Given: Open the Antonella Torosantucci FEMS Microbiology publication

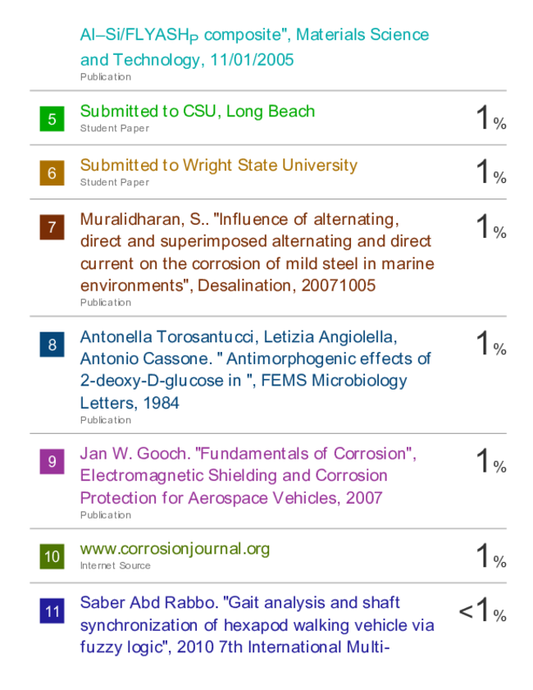Looking at the screenshot, I should (256, 370).
